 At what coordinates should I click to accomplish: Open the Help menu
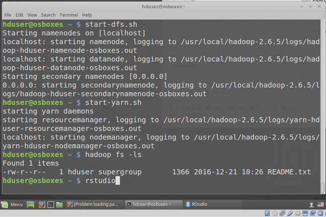click(x=87, y=15)
